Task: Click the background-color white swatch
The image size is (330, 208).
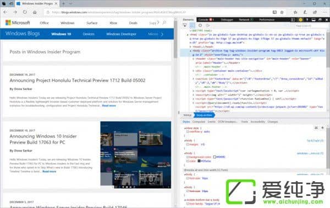Action: pos(215,157)
